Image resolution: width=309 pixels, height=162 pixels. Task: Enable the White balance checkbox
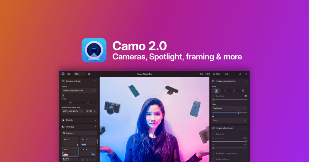point(213,159)
